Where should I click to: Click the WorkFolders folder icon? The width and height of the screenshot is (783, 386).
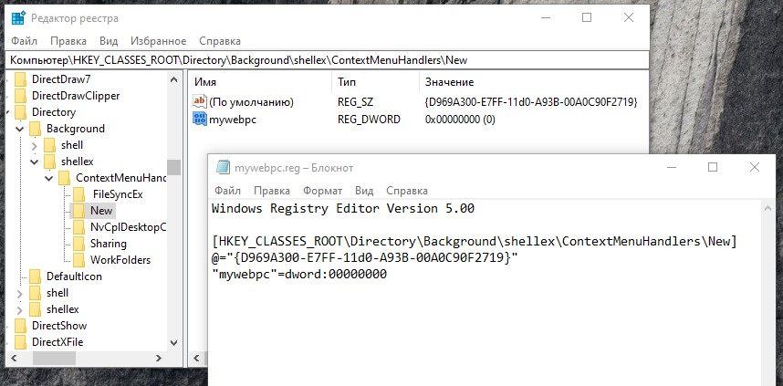click(x=78, y=260)
